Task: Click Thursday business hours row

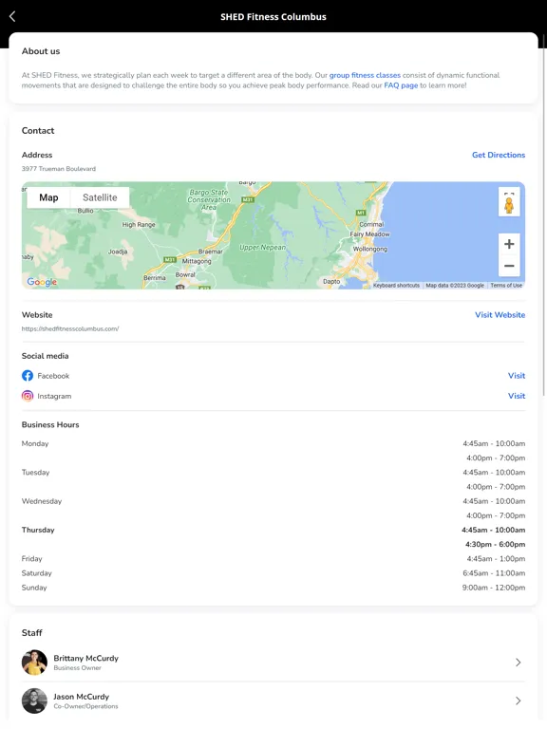Action: [x=273, y=537]
